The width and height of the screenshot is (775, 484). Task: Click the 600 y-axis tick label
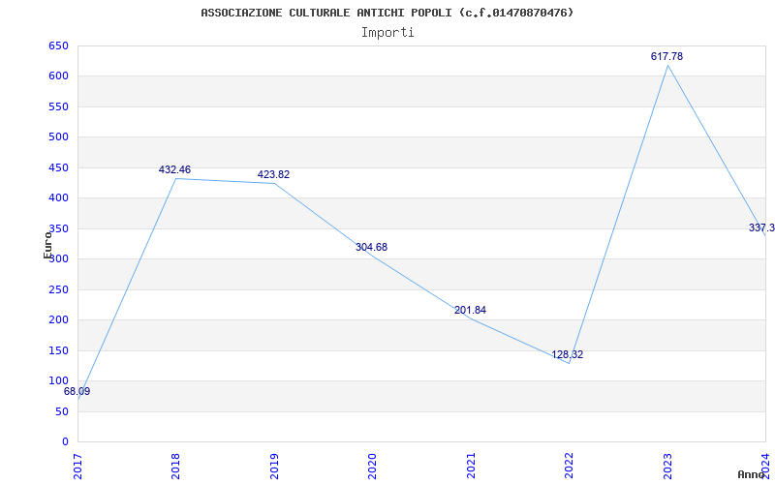pos(58,76)
